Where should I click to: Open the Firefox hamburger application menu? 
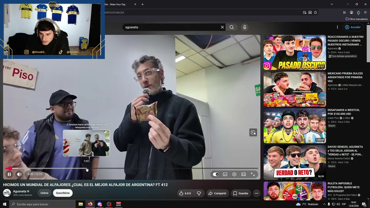click(x=365, y=12)
